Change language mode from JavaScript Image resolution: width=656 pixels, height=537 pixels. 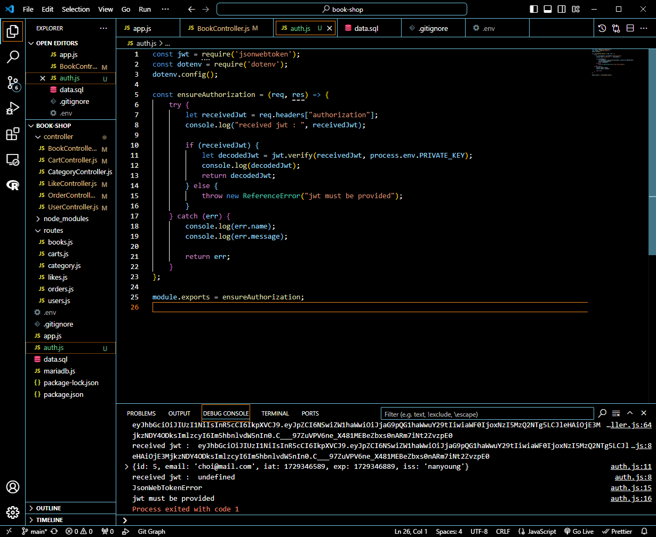541,531
